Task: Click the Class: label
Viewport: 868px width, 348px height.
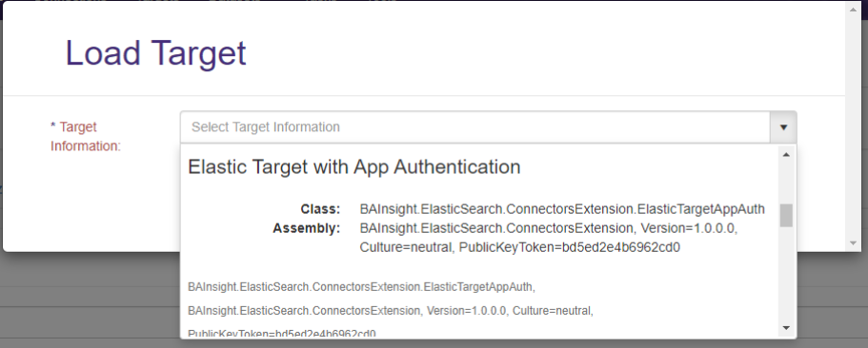Action: [320, 209]
